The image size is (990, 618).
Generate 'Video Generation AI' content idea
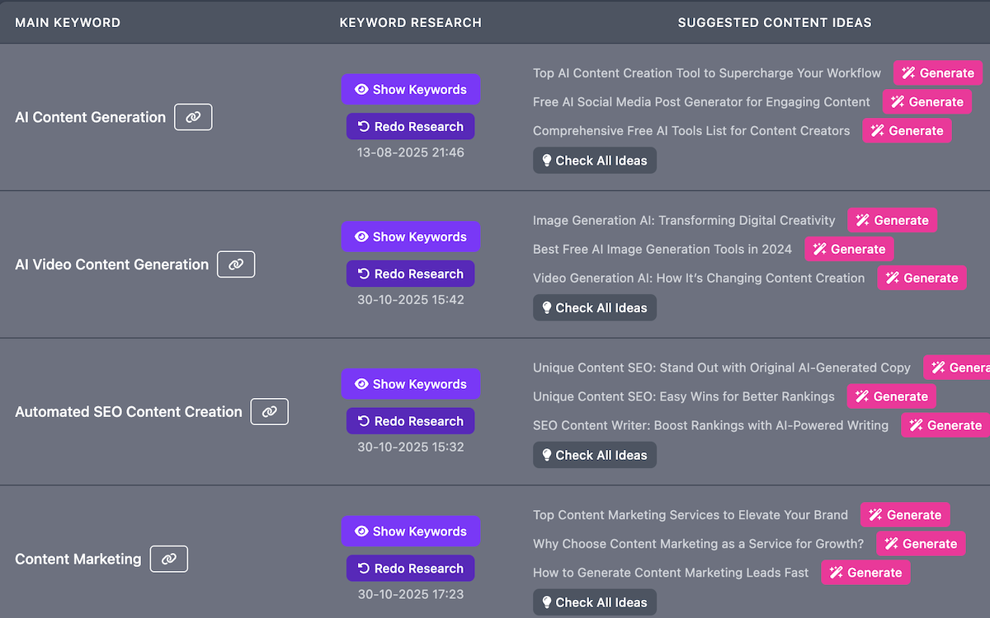[x=922, y=279]
